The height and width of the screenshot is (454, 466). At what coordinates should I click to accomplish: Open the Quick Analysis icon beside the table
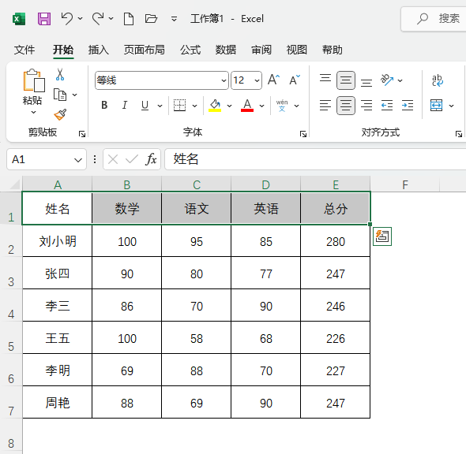382,236
